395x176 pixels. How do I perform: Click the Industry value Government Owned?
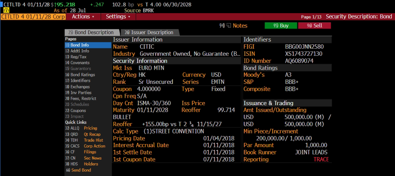coord(190,54)
